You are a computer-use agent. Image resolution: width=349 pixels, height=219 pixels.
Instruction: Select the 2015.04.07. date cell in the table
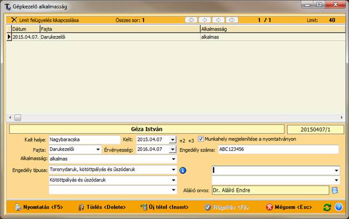(26, 37)
